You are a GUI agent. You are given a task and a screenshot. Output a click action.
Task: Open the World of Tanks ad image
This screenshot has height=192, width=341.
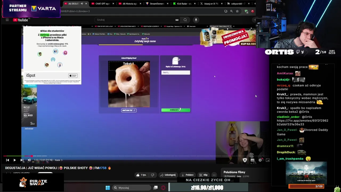pos(306,173)
